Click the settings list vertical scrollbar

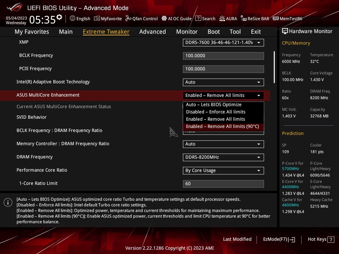(x=274, y=67)
